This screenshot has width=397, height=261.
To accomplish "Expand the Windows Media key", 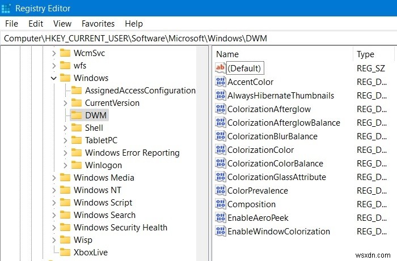I will point(54,178).
